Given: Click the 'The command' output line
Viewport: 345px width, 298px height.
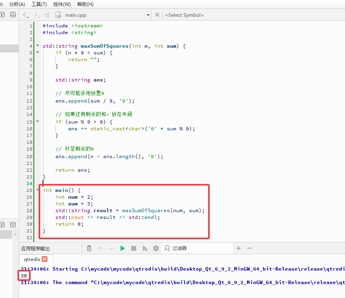Looking at the screenshot, I should pos(183,283).
